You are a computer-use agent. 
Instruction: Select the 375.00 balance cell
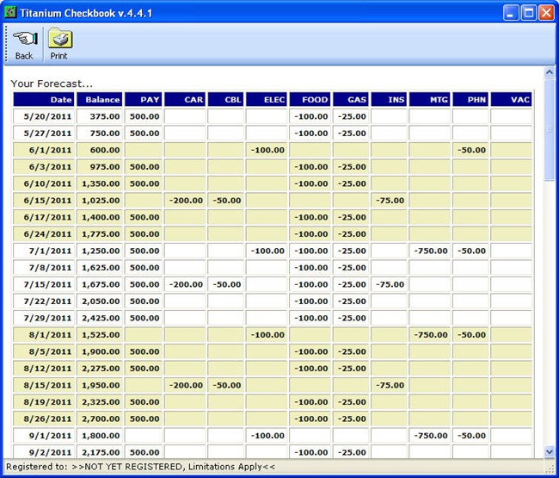coord(100,116)
